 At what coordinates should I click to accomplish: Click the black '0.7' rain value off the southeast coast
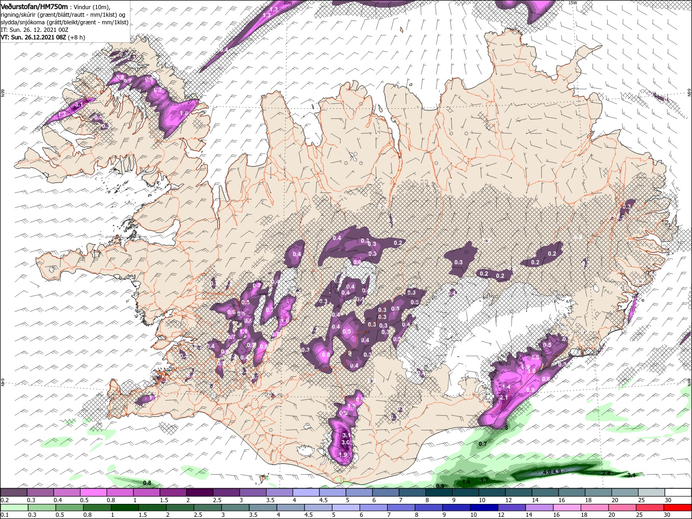[x=483, y=444]
